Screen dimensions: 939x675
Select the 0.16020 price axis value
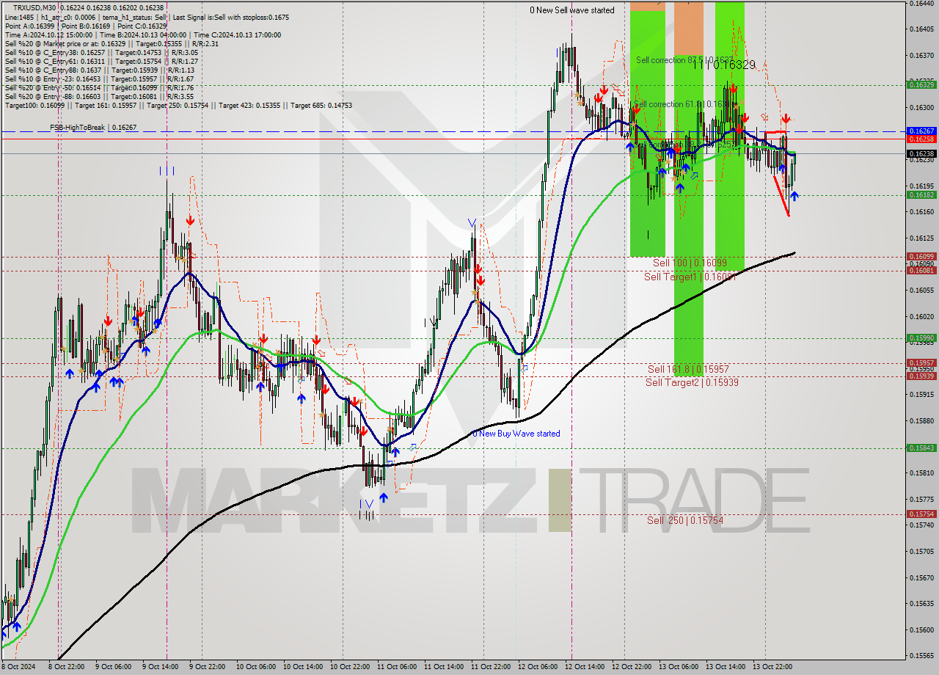(x=921, y=316)
